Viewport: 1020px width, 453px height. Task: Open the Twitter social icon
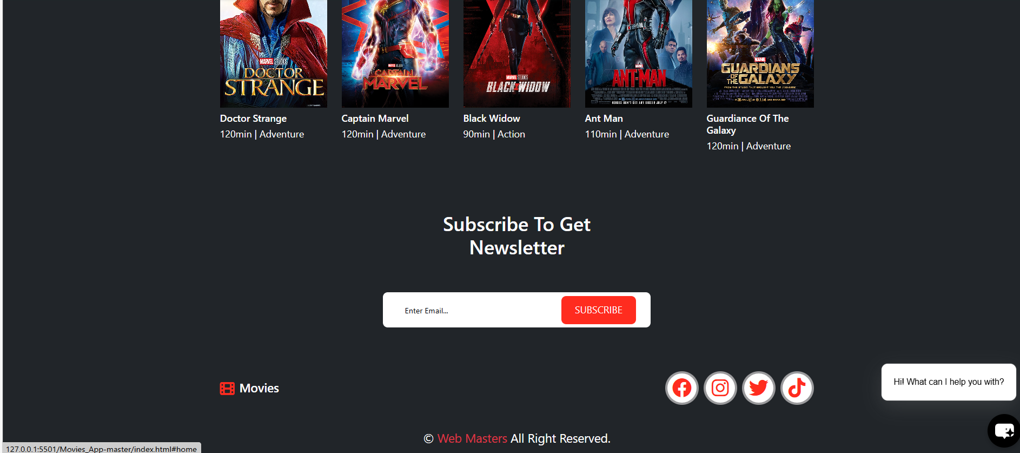point(758,388)
